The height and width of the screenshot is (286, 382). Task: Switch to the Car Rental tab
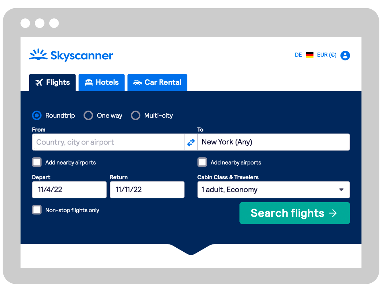point(157,82)
